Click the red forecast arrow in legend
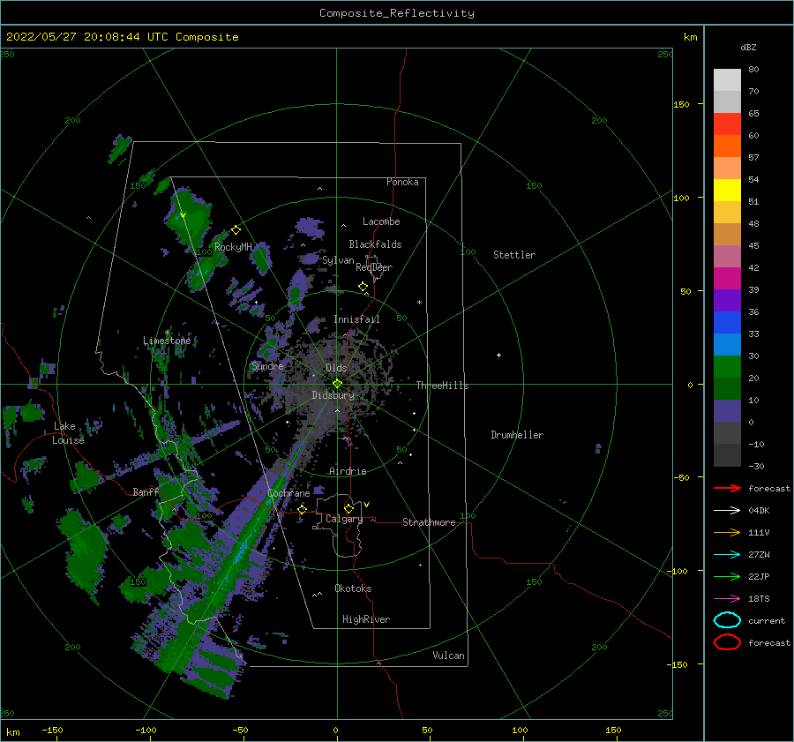The height and width of the screenshot is (742, 794). pos(727,488)
